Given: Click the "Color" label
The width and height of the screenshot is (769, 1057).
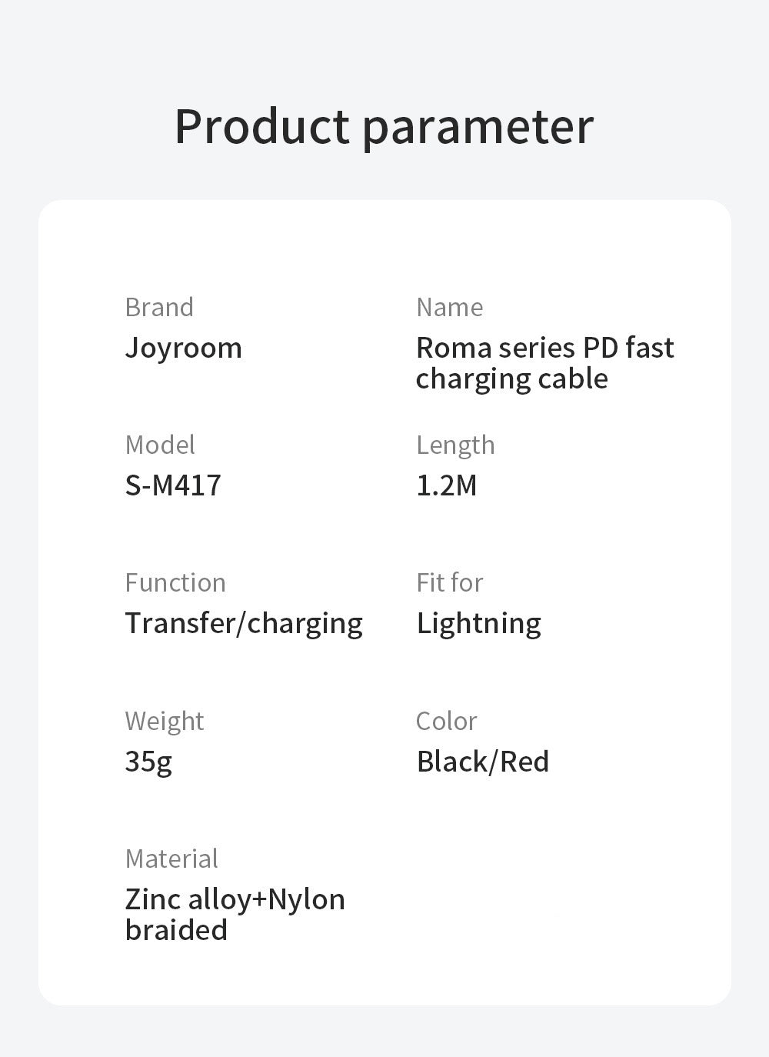Looking at the screenshot, I should 446,721.
